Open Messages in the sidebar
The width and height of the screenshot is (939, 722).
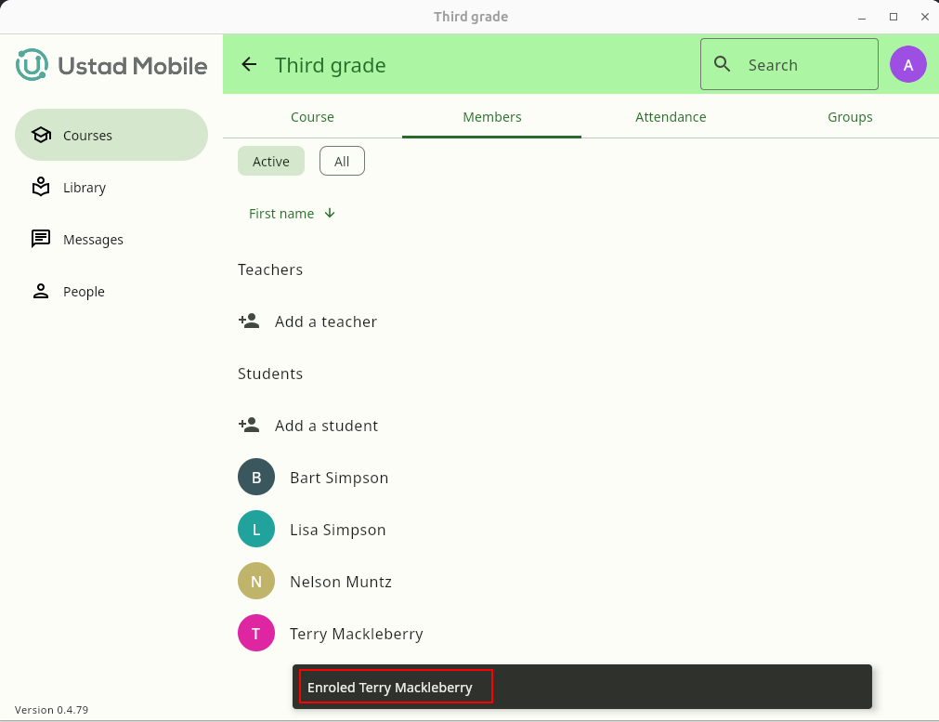point(93,240)
